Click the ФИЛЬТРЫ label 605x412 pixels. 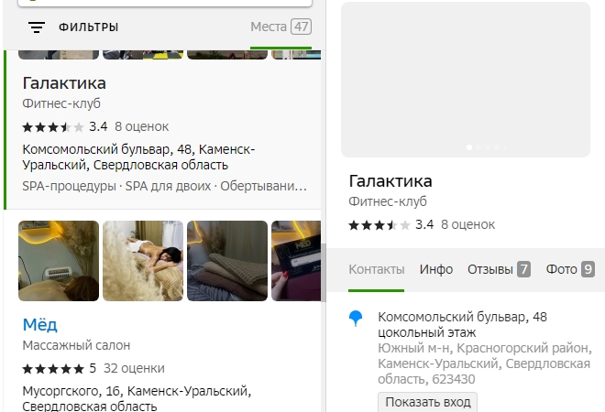[89, 27]
